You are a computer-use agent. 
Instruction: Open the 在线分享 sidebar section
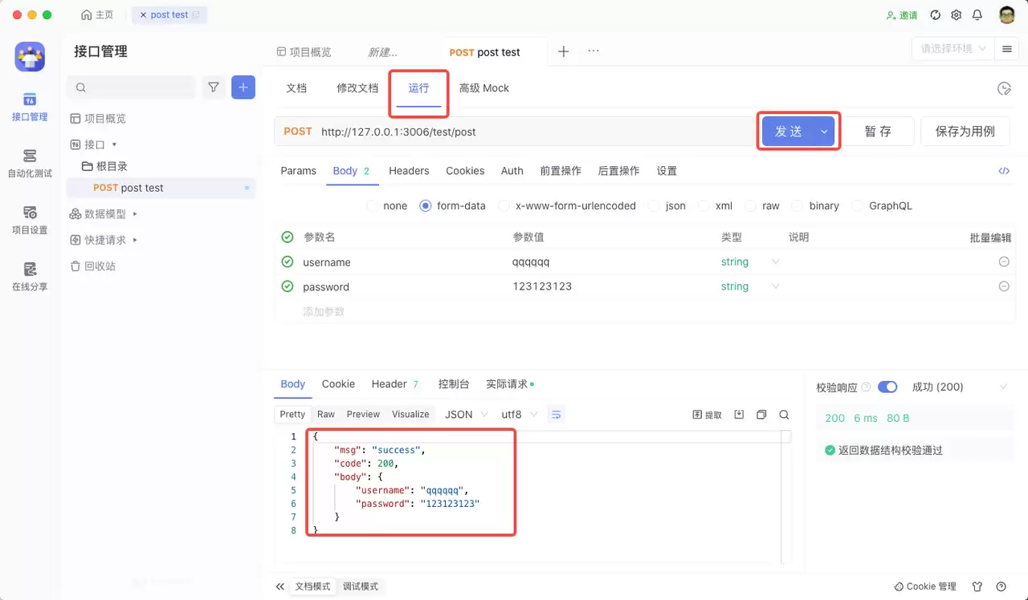coord(30,276)
